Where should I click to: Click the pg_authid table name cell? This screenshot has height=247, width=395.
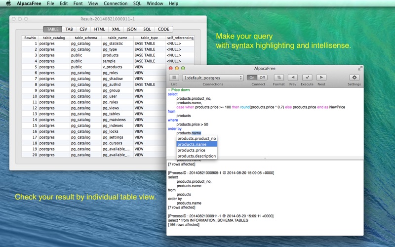coord(118,84)
